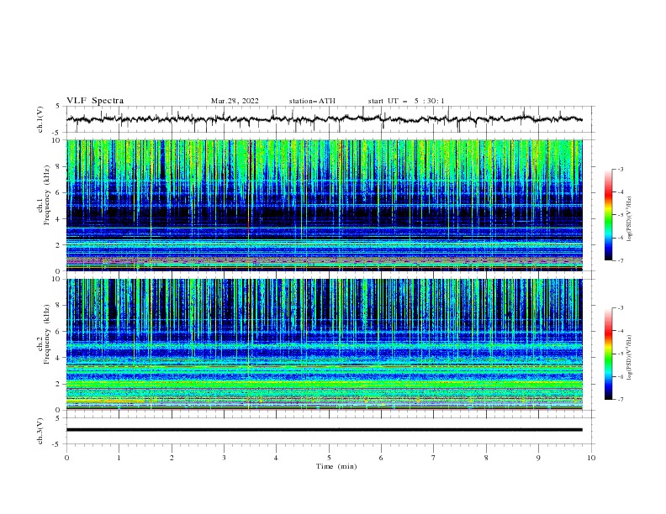
Task: Click the "-7" tick on ch.1 colorbar
Action: 621,260
